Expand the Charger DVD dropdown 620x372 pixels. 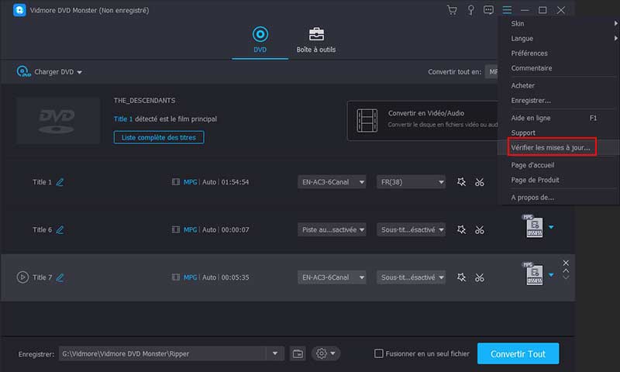point(50,72)
